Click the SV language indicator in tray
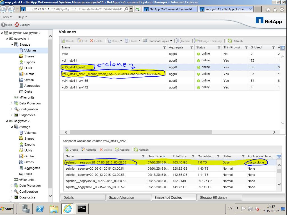Screen dimensions: 287x215 [230, 208]
